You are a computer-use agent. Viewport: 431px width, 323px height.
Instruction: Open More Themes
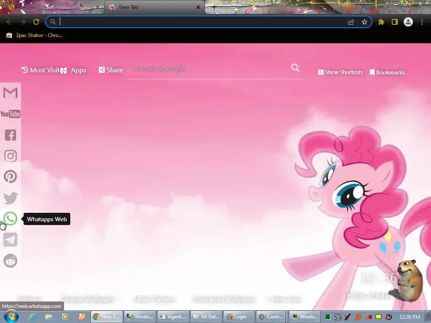pos(154,299)
